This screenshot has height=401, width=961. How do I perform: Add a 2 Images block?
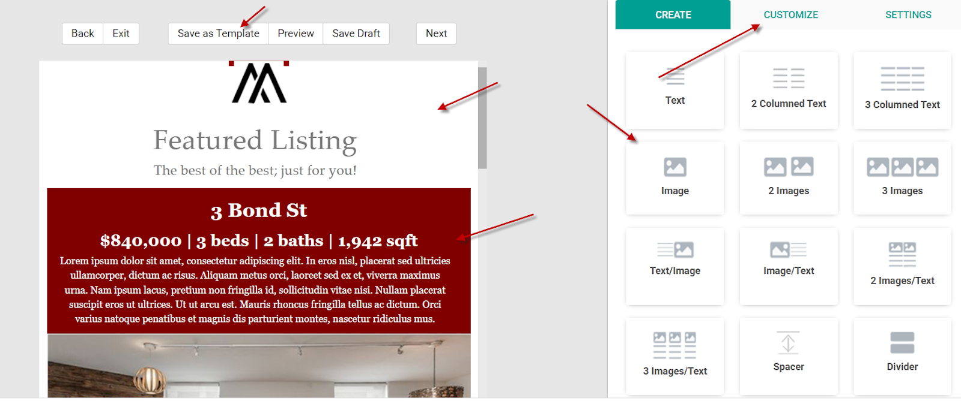tap(788, 178)
